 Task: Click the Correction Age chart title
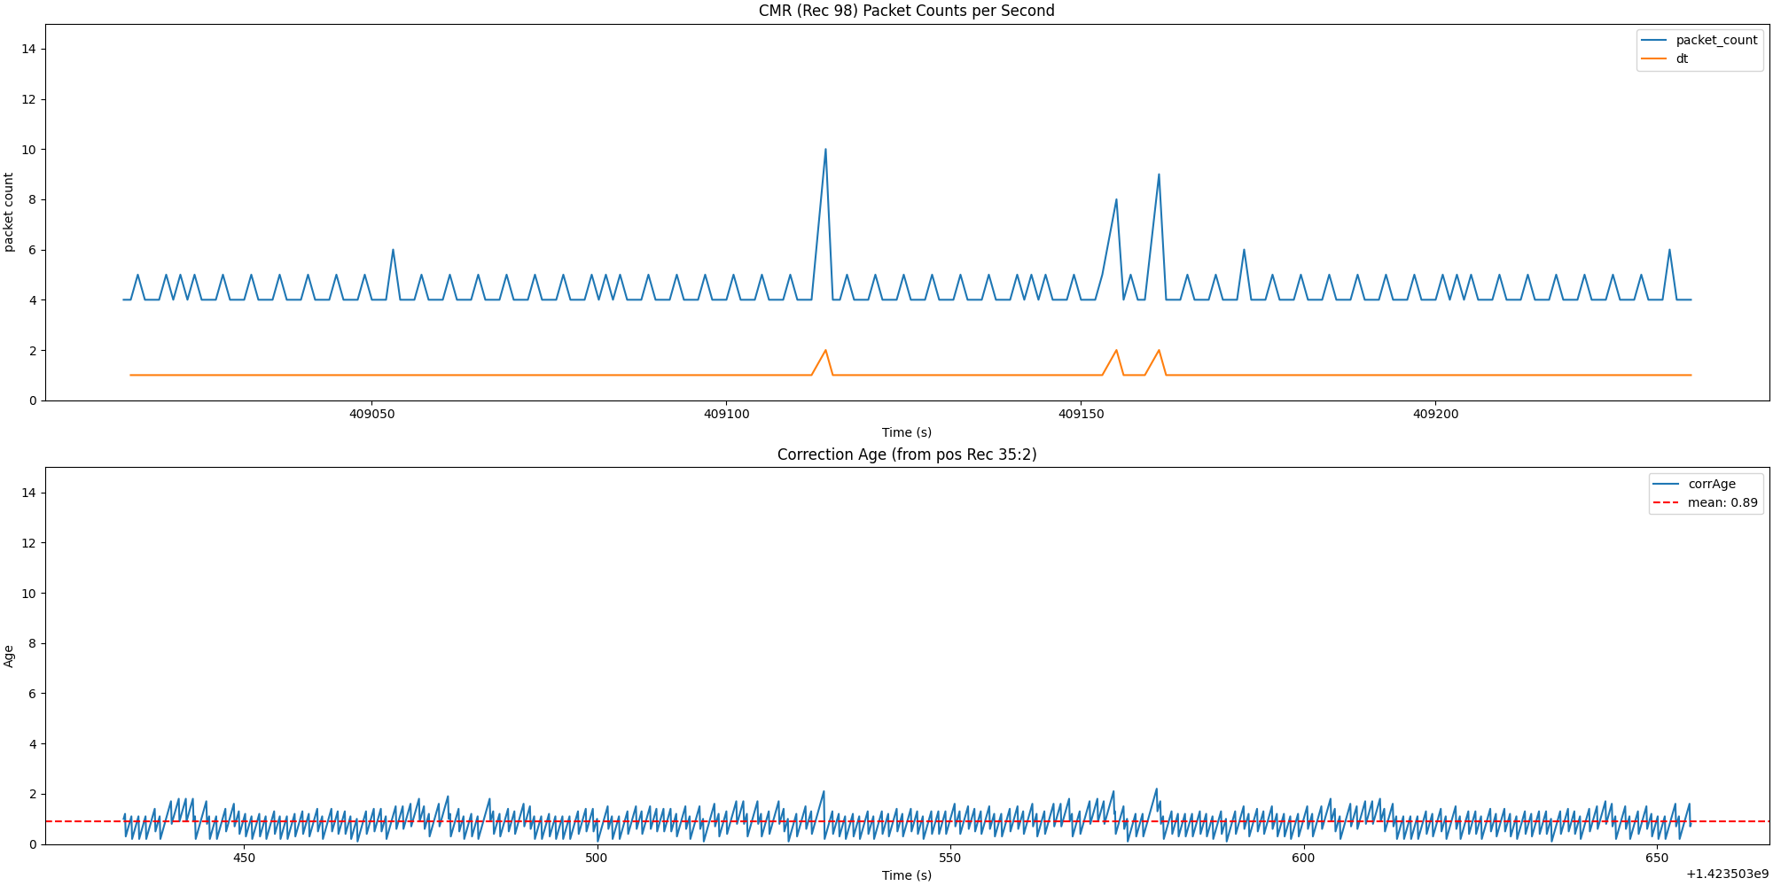click(x=906, y=455)
